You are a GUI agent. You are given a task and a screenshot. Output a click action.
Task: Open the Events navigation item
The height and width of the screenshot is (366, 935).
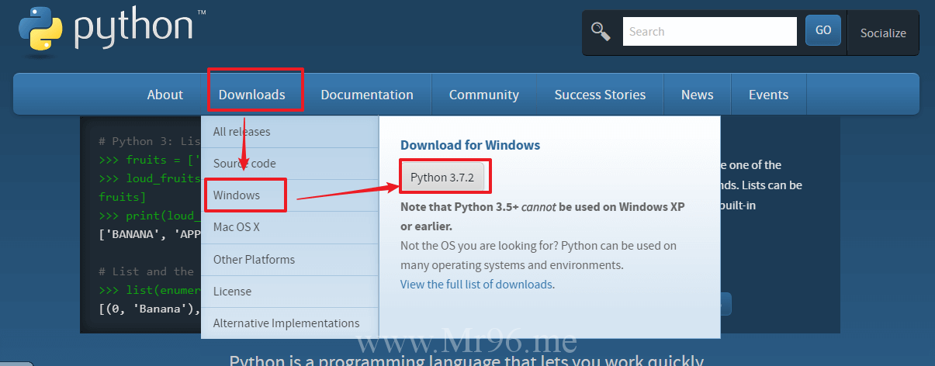click(x=768, y=95)
